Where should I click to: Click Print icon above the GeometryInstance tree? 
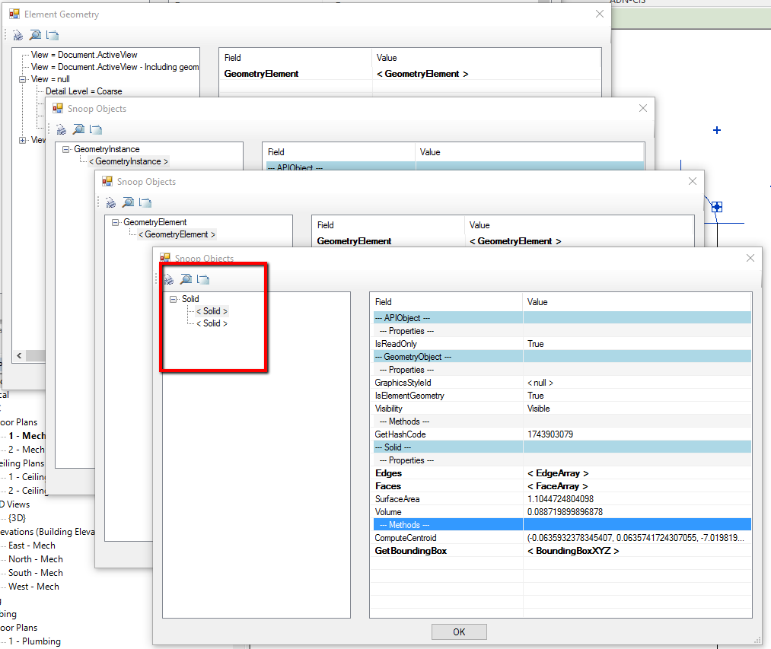pyautogui.click(x=61, y=129)
